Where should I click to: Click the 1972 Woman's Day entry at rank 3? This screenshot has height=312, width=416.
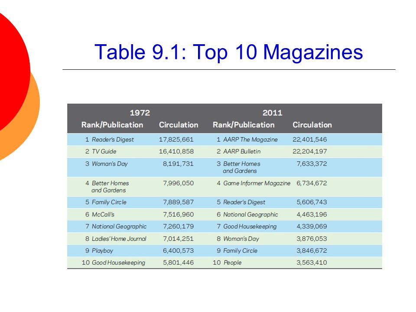[110, 164]
